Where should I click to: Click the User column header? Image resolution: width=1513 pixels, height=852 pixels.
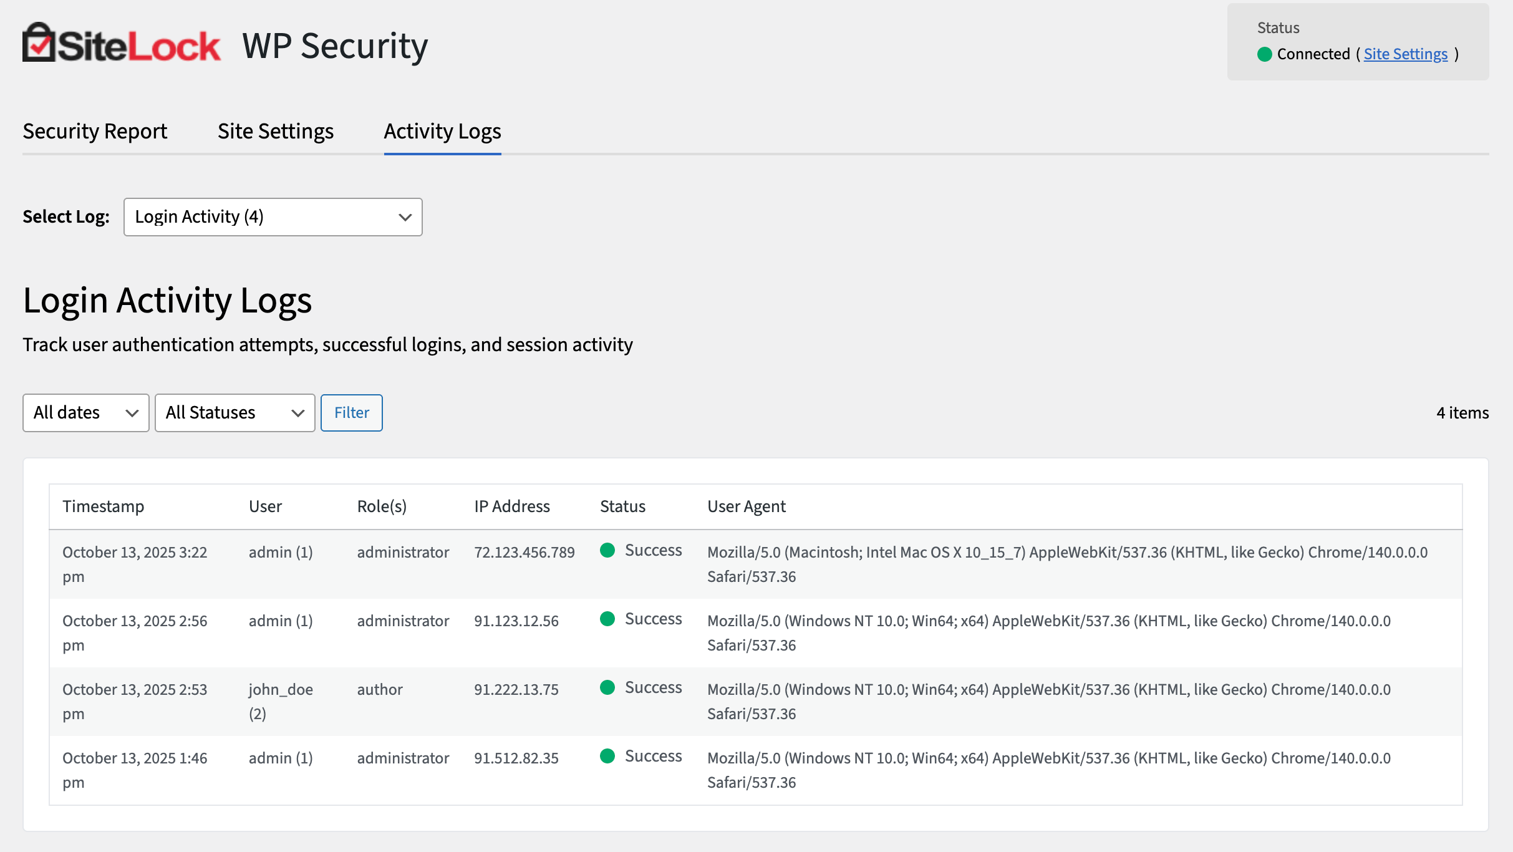[x=265, y=506]
